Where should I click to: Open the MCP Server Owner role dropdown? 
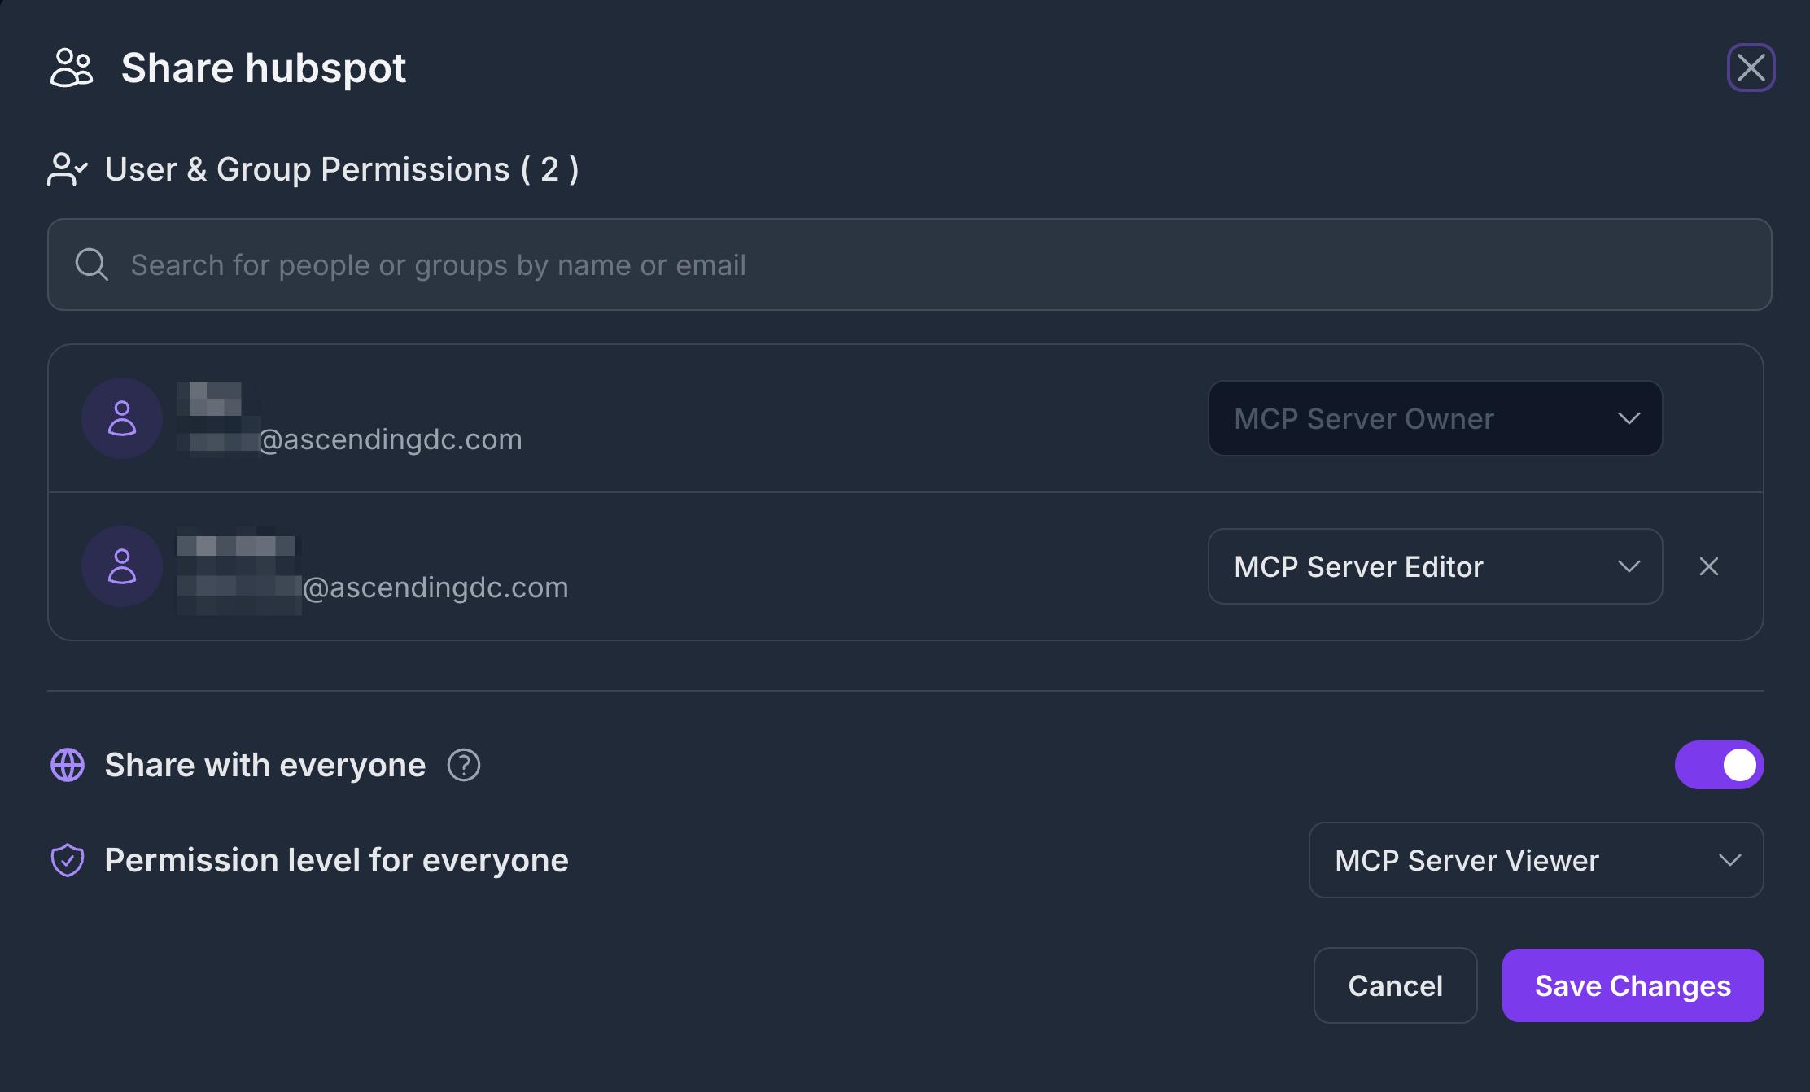coord(1435,418)
